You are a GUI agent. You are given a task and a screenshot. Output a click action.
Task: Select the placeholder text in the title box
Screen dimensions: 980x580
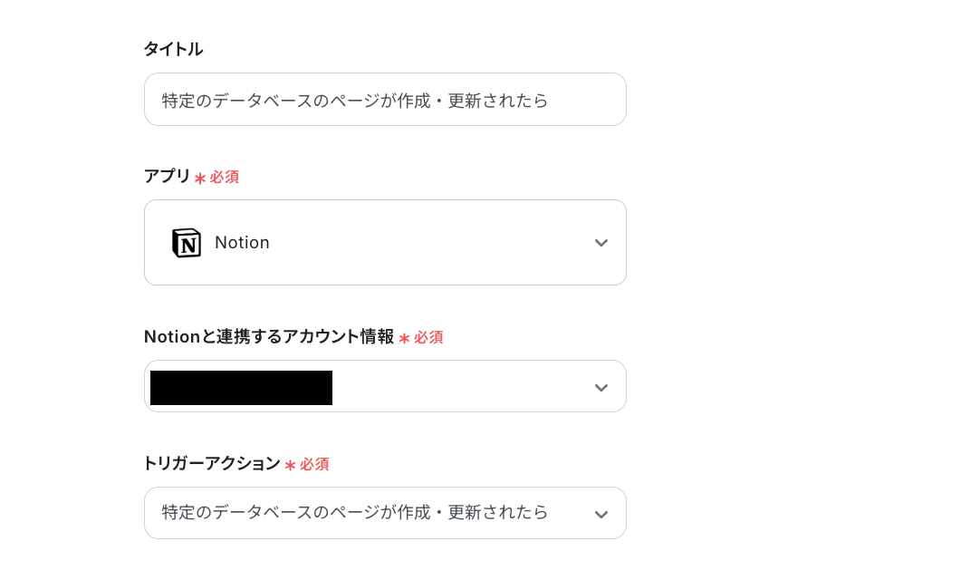pyautogui.click(x=352, y=101)
